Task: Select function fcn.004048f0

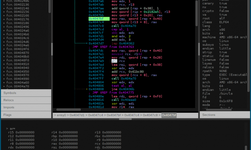Action: coord(18,60)
